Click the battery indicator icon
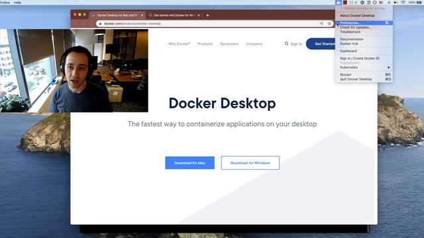Image resolution: width=424 pixels, height=238 pixels. pos(419,3)
